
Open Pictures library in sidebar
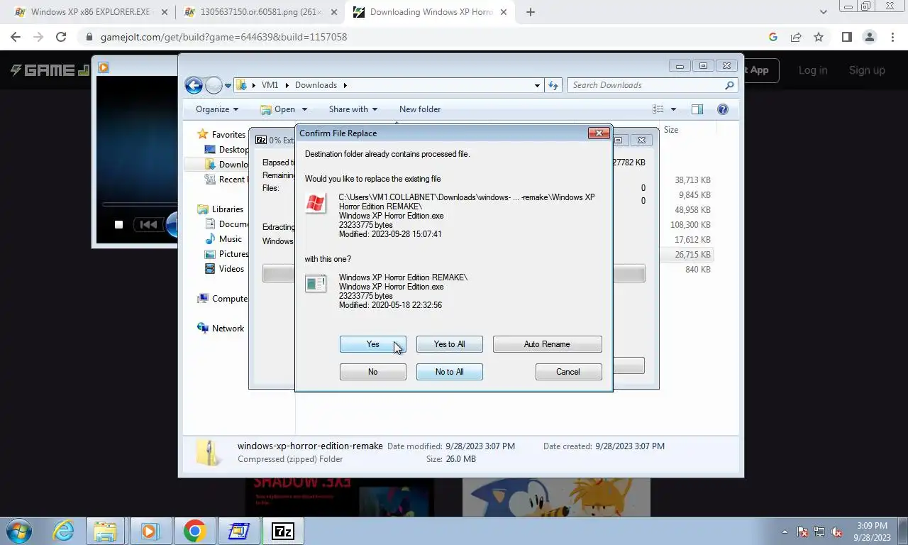233,254
